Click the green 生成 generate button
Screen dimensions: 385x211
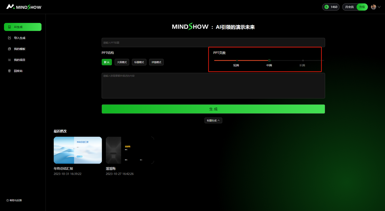click(x=213, y=109)
